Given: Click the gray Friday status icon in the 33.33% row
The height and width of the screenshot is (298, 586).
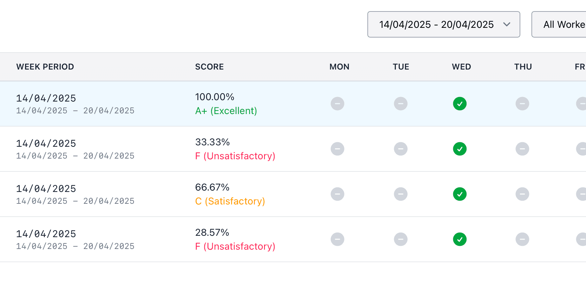Looking at the screenshot, I should click(x=581, y=149).
